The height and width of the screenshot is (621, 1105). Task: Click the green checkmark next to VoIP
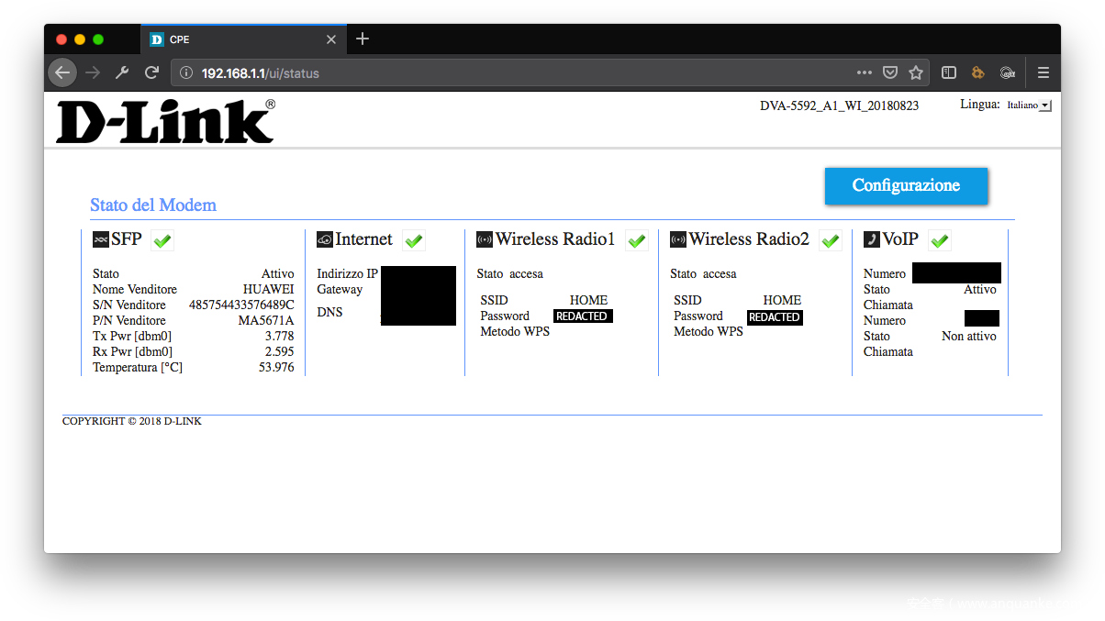(x=940, y=240)
